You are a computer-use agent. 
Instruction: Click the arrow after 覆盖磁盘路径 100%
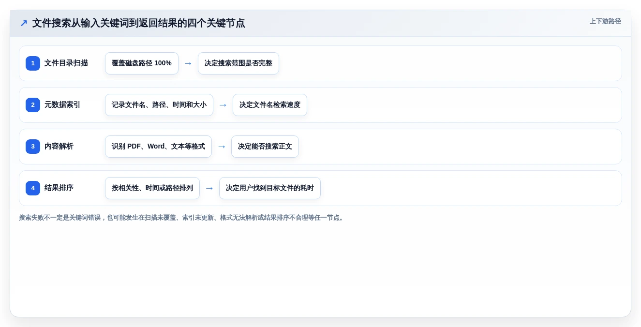tap(188, 63)
